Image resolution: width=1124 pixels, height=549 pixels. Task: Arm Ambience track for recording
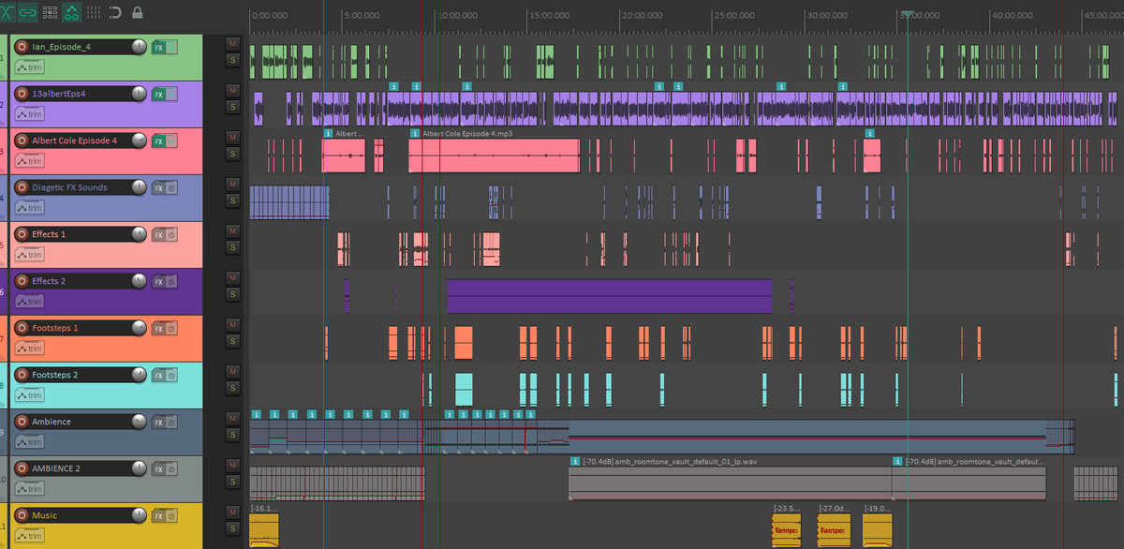point(22,422)
